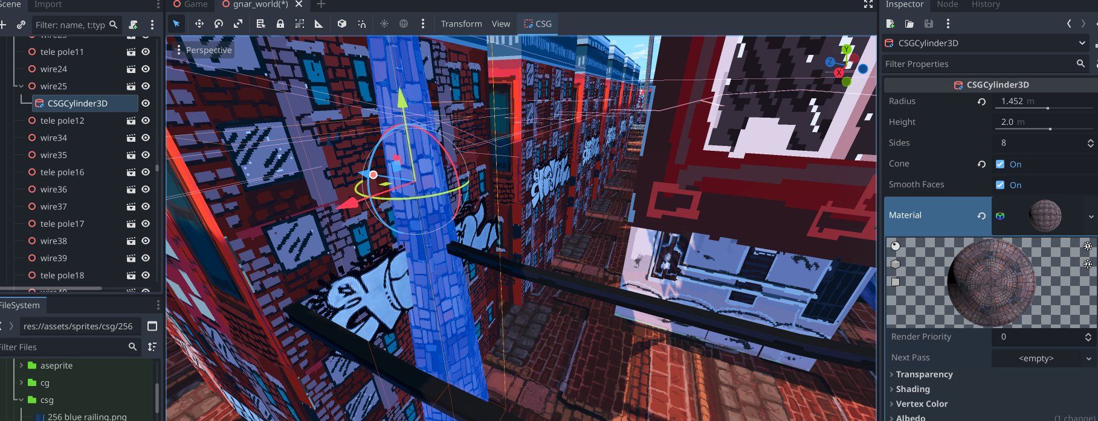
Task: Go to previous edited object in Inspector
Action: [x=1069, y=24]
